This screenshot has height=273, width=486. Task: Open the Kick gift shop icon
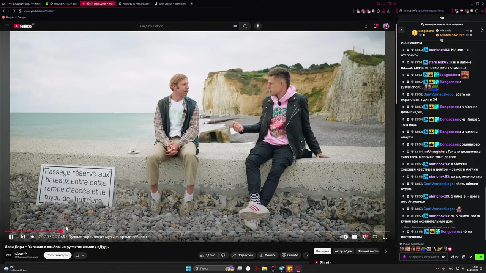point(464,257)
